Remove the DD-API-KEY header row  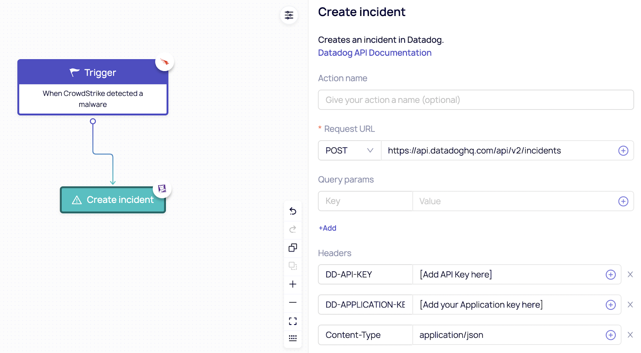coord(630,275)
